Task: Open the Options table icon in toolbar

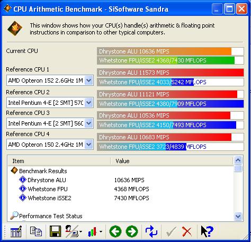Action: click(x=16, y=231)
